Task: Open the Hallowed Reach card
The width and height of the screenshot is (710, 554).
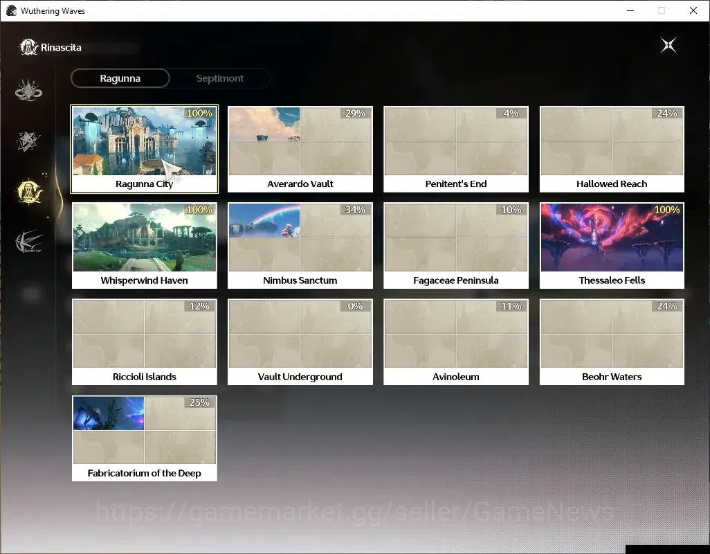Action: tap(612, 149)
